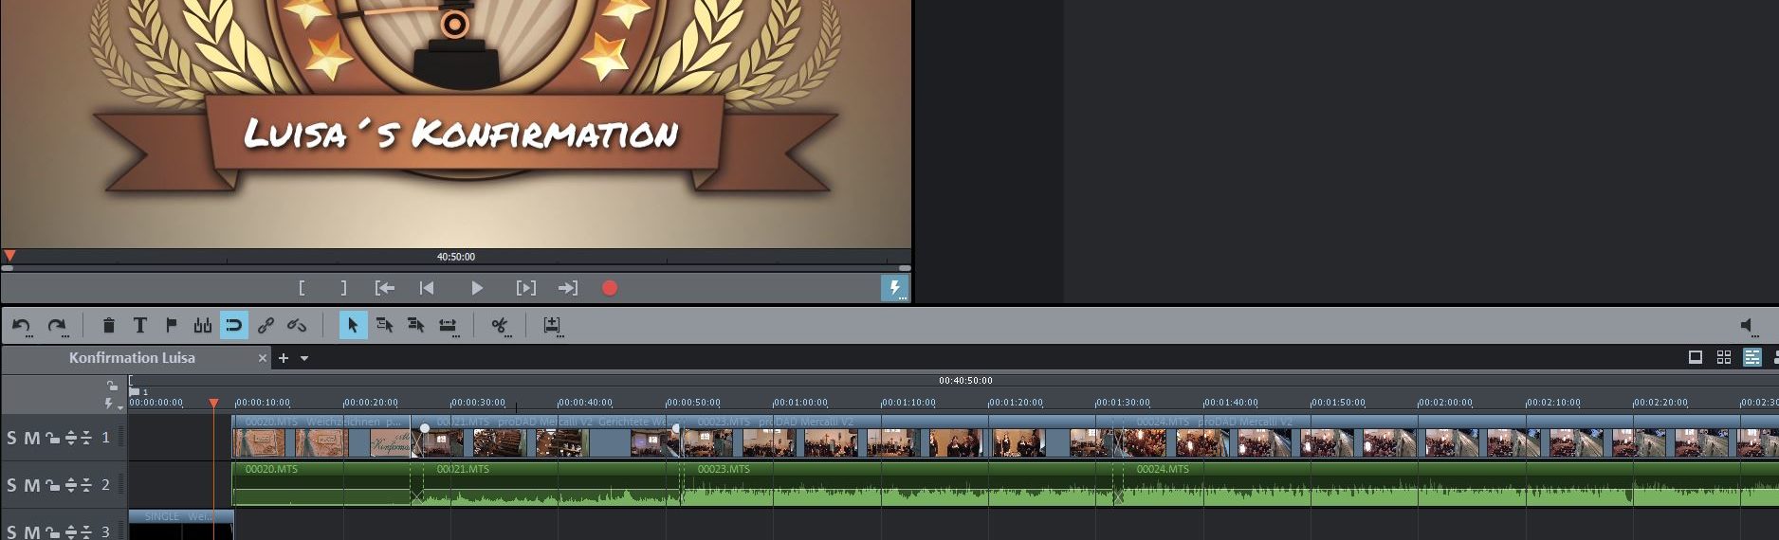Close the Konfirmation Luisa tab
Screen dimensions: 1779x540
click(263, 358)
